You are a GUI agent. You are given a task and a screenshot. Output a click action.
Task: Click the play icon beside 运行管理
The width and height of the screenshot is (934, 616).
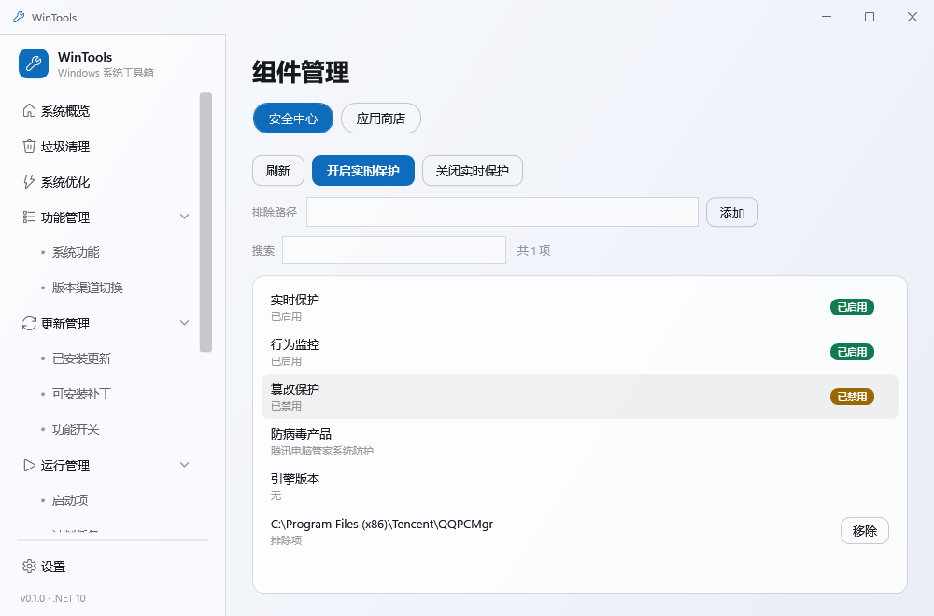click(x=29, y=466)
